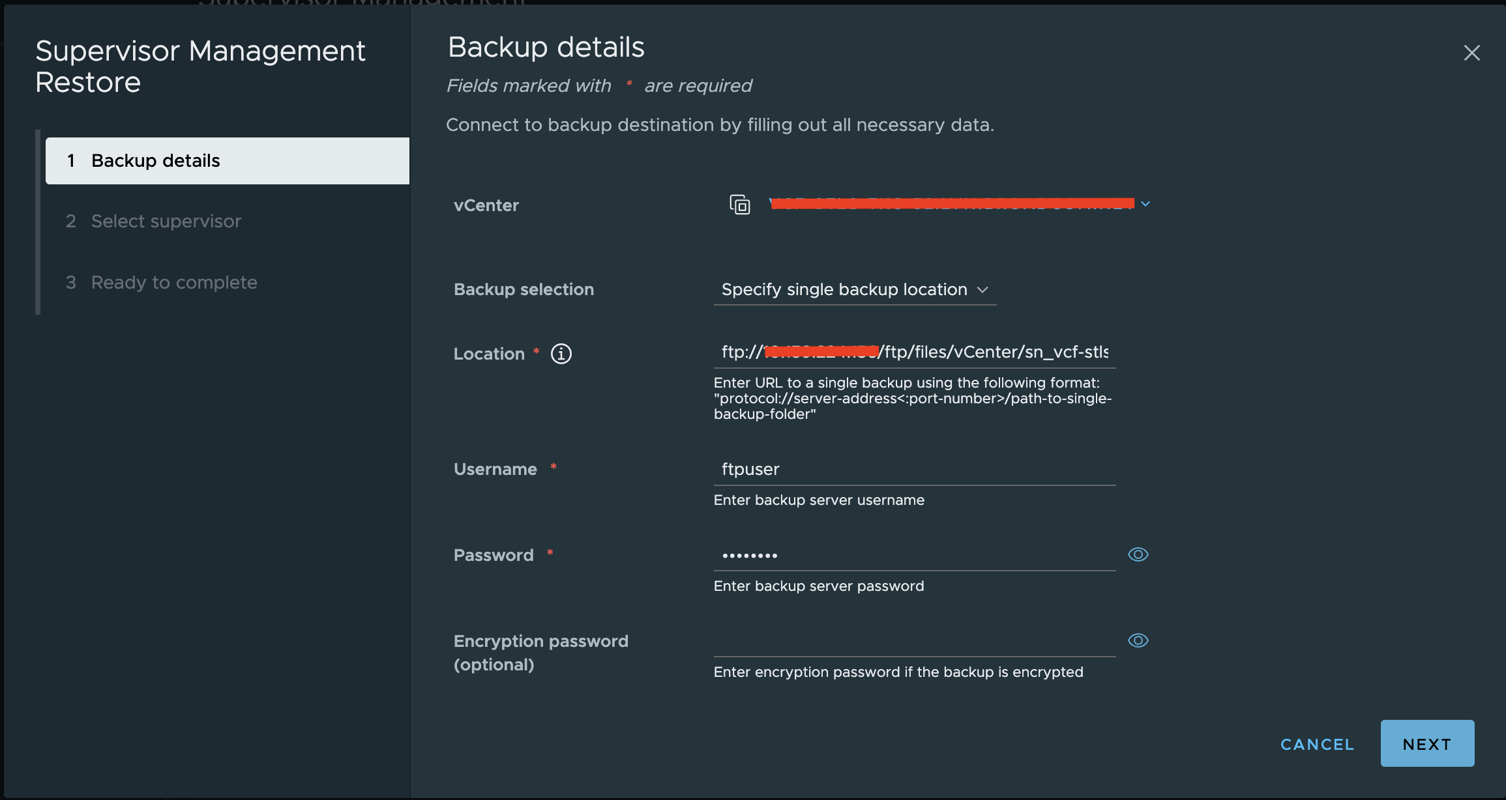Click the NEXT button
Viewport: 1506px width, 800px height.
[1427, 743]
